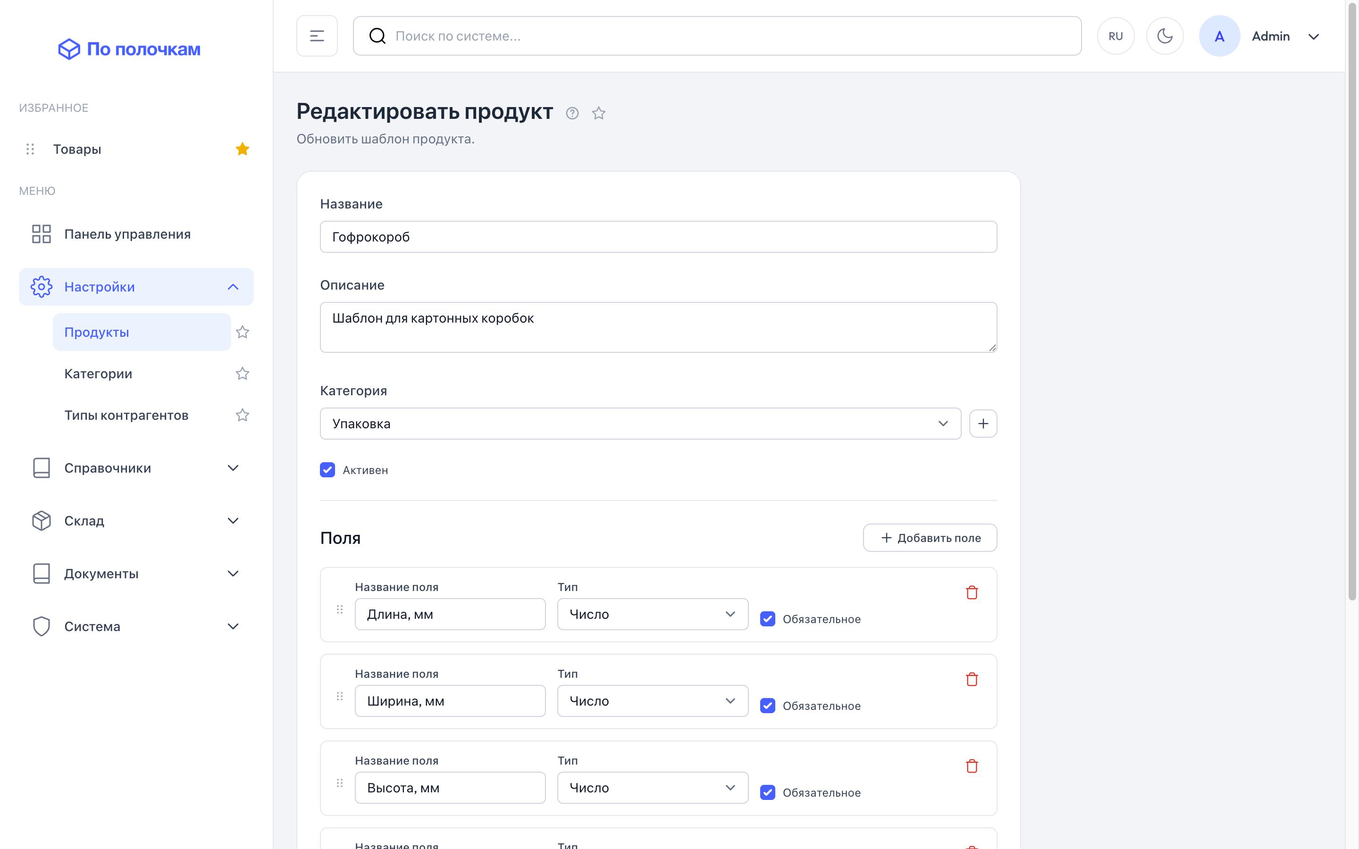This screenshot has width=1359, height=849.
Task: Open the Категория dropdown showing Упаковка
Action: (x=641, y=424)
